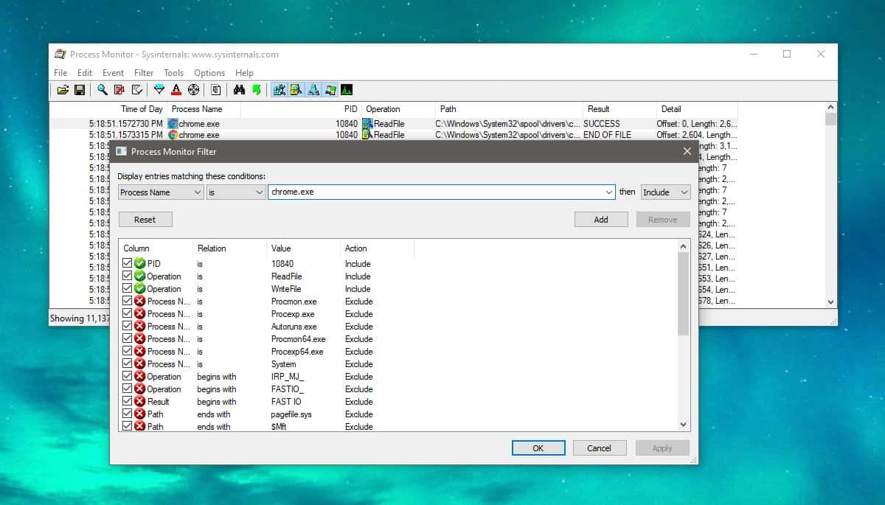The image size is (885, 505).
Task: Open the File menu
Action: click(x=60, y=72)
